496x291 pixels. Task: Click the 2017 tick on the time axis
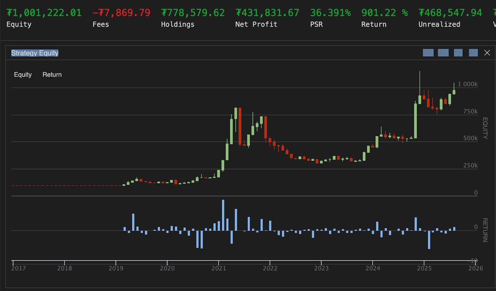(x=19, y=268)
